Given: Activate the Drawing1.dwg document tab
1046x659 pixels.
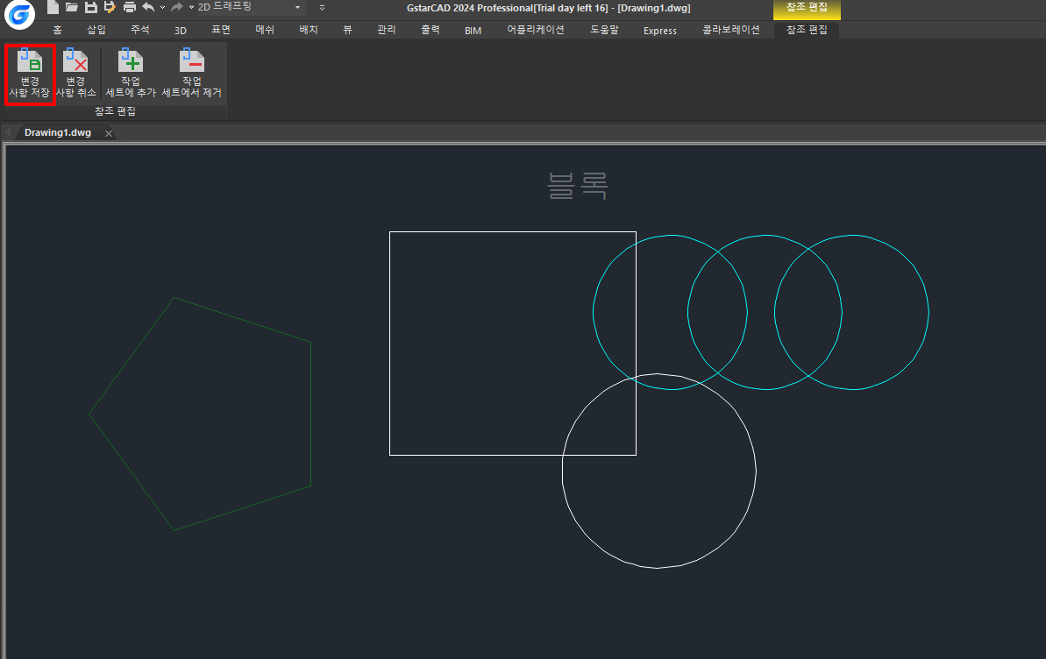Looking at the screenshot, I should tap(58, 132).
